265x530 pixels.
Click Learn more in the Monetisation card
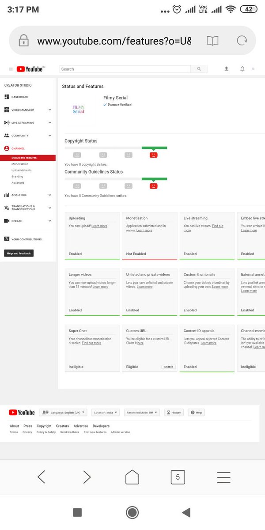[x=144, y=231]
